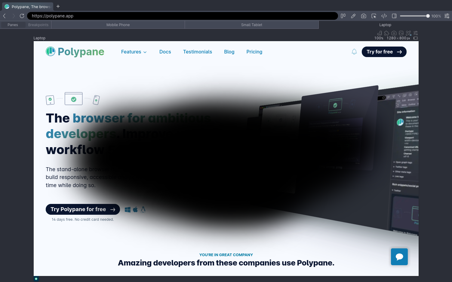The width and height of the screenshot is (452, 282).
Task: Click the Laptop title above the pane
Action: pyautogui.click(x=39, y=38)
